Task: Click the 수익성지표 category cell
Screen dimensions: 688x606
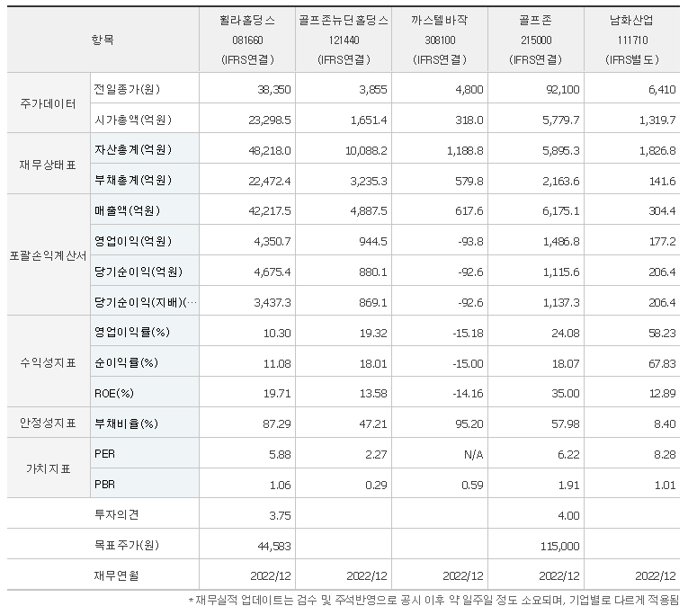Action: coord(49,362)
